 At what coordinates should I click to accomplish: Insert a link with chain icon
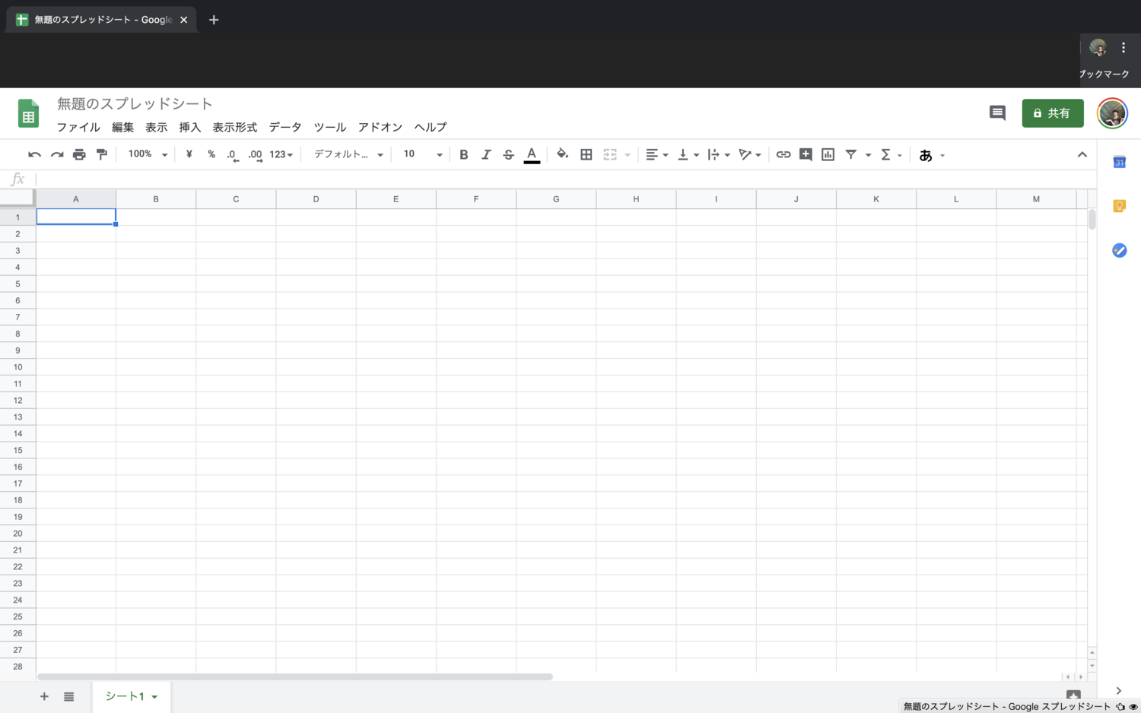point(783,154)
